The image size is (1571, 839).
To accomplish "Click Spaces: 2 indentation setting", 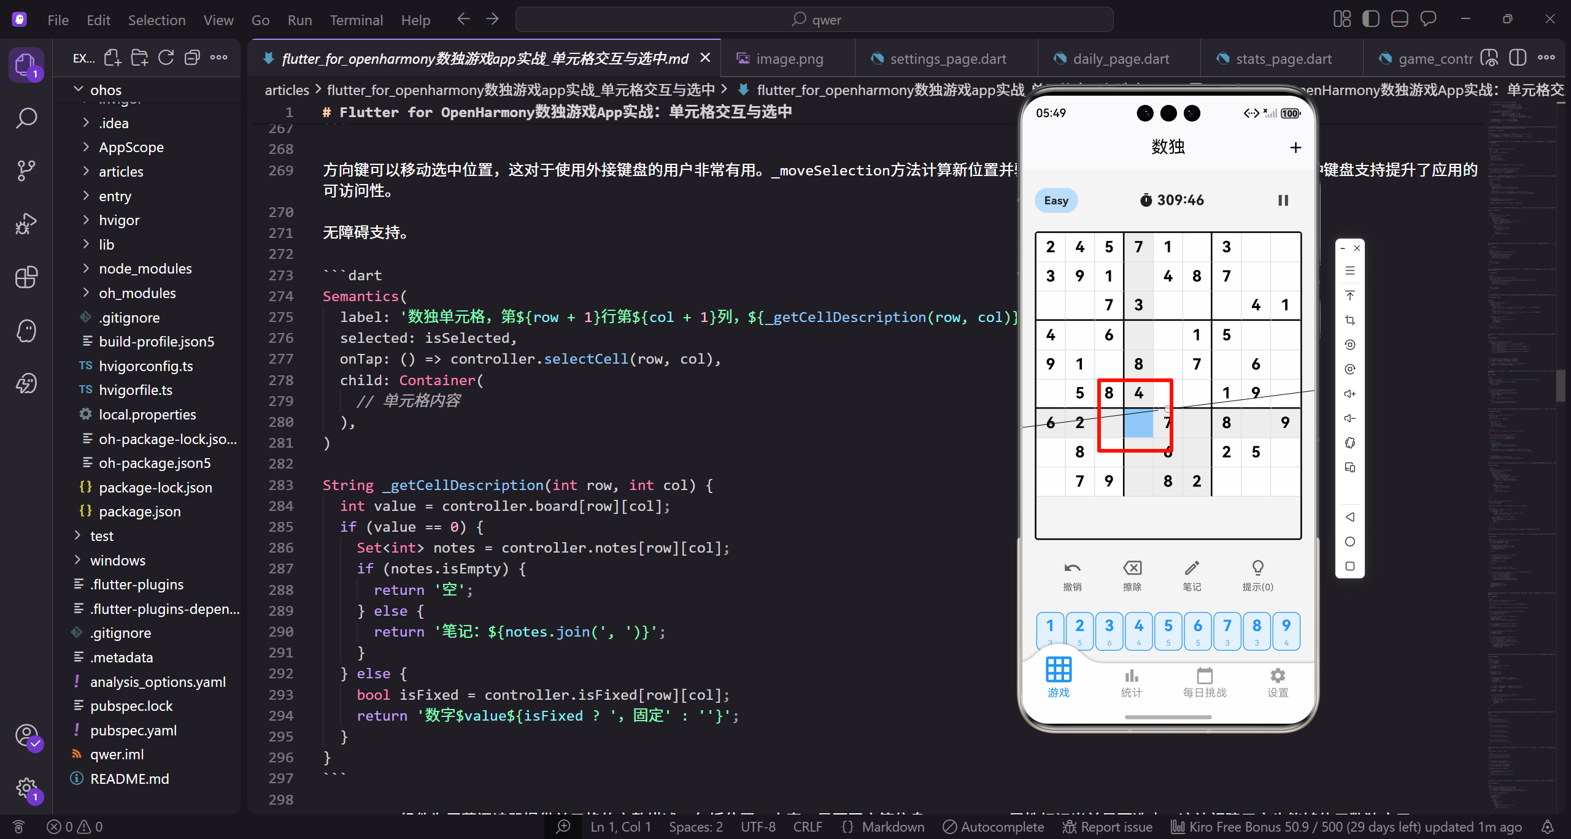I will click(x=696, y=827).
